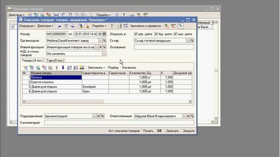Viewport: 280px width, 157px height.
Task: Delete the row using the red X icon
Action: click(x=44, y=68)
